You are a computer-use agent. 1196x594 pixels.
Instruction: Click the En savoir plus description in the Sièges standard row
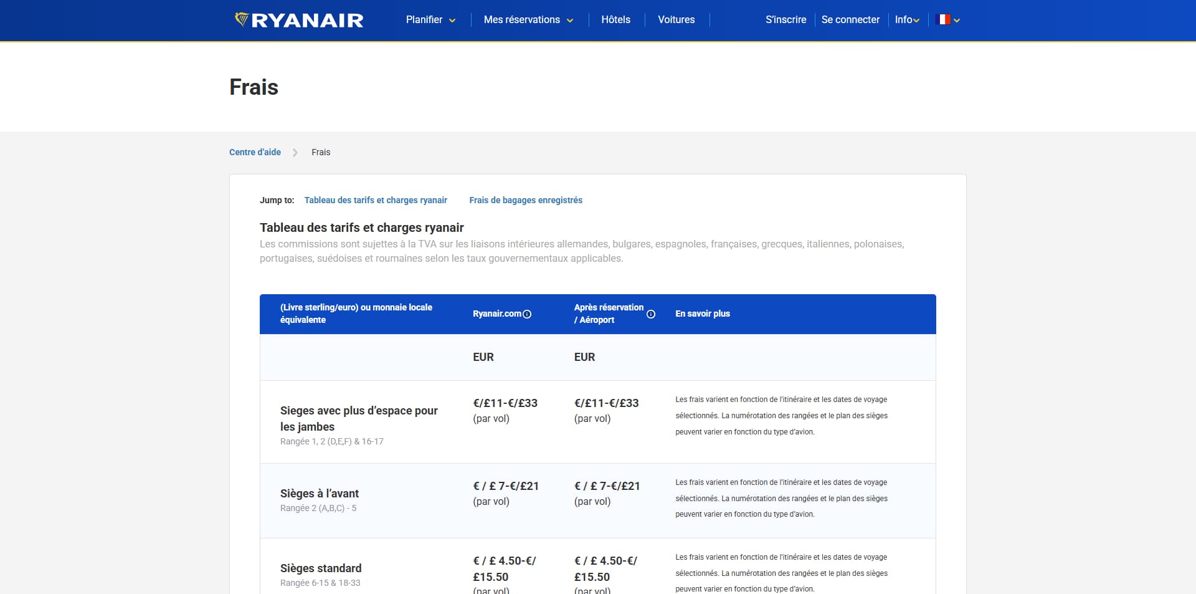[x=781, y=573]
